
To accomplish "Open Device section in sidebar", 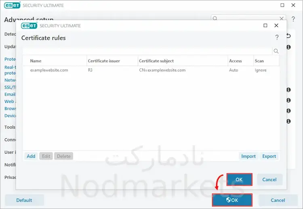I will point(10,116).
